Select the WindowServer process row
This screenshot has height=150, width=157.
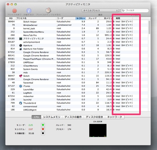tap(77, 25)
